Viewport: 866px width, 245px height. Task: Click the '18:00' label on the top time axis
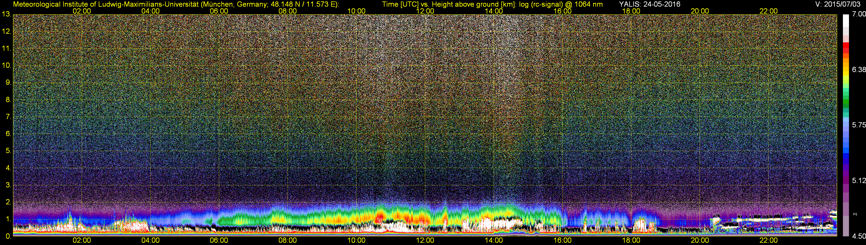(x=631, y=11)
